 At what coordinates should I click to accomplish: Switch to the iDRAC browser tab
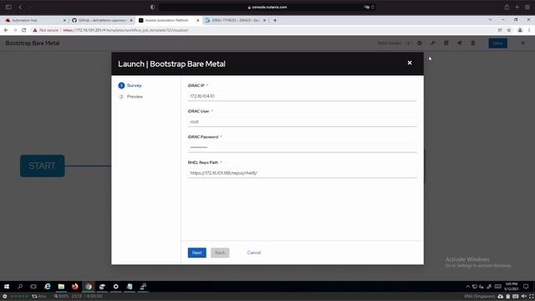point(235,20)
